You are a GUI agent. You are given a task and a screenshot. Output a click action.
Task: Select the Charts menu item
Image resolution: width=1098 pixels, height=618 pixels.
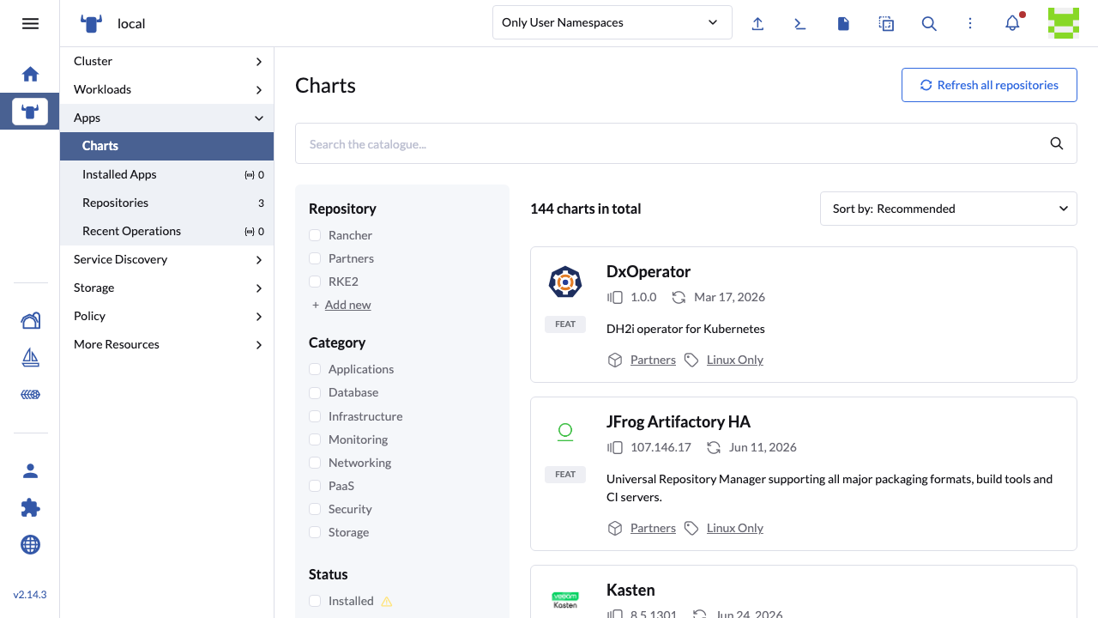(x=166, y=146)
